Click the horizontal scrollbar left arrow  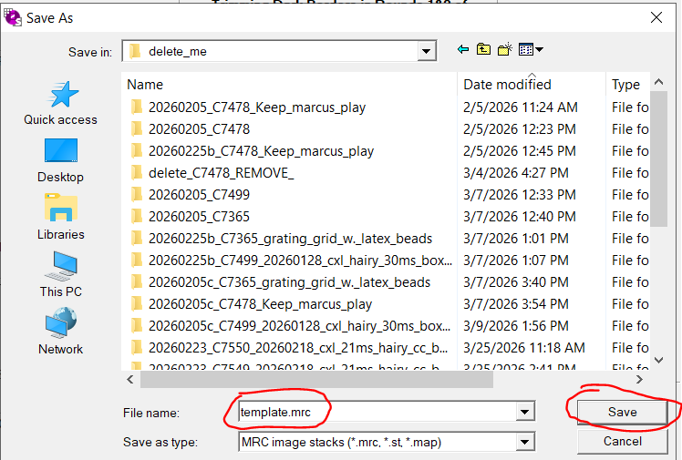tap(130, 380)
